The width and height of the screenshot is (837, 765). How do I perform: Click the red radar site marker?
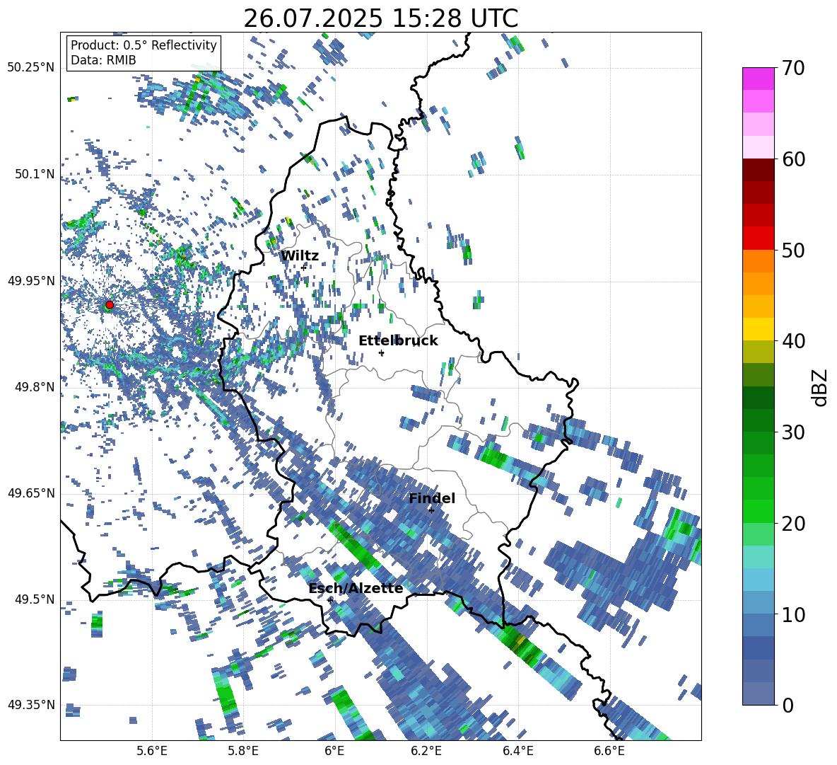(110, 305)
